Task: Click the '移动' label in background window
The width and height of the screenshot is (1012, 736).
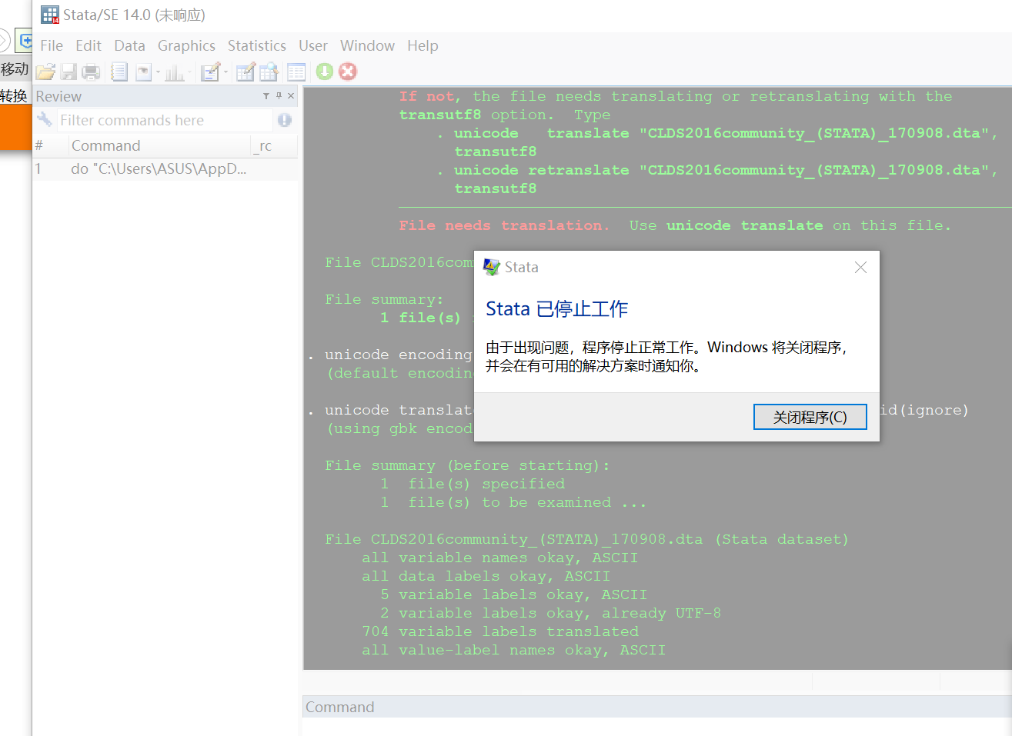Action: point(15,69)
